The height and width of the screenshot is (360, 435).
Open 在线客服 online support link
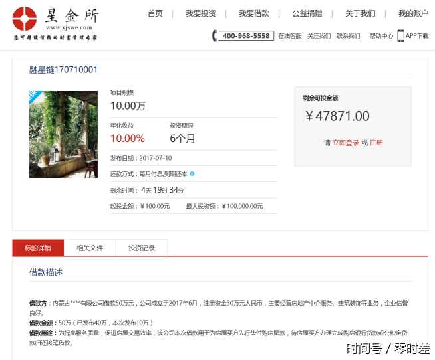point(289,36)
